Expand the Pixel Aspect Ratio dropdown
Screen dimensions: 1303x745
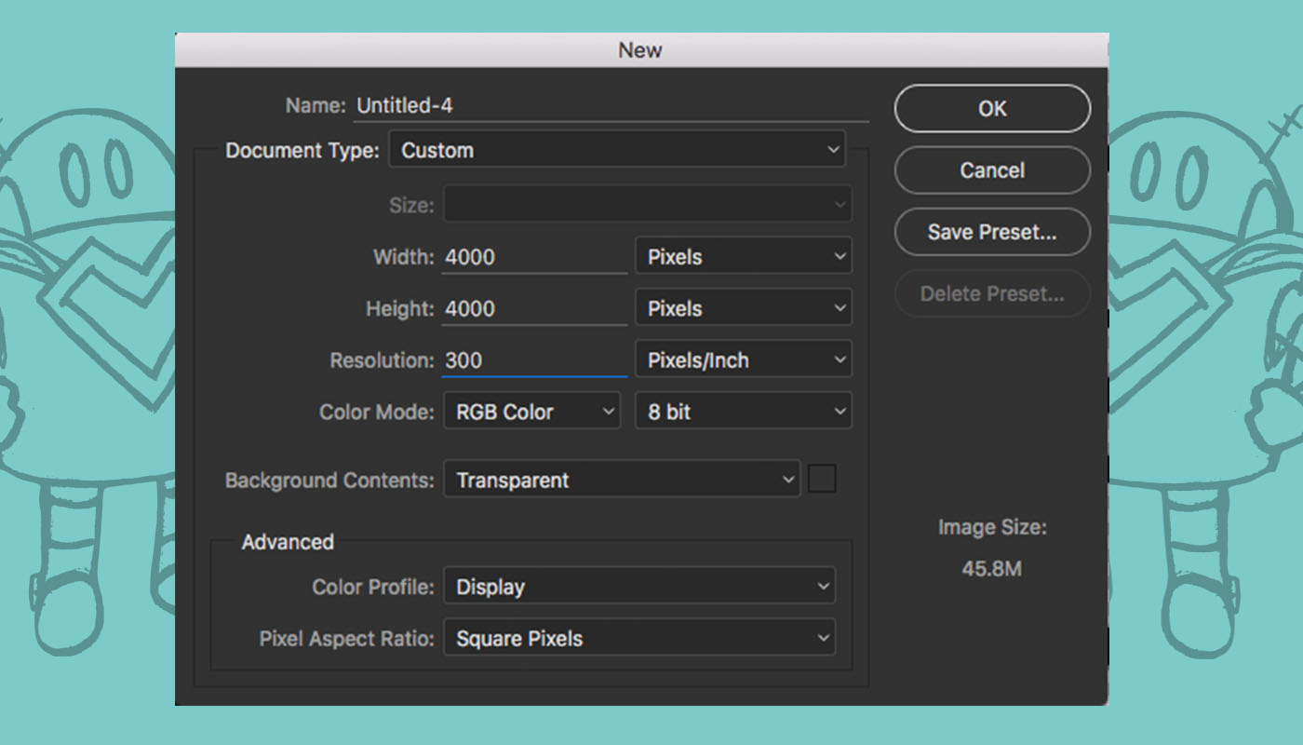(x=638, y=639)
